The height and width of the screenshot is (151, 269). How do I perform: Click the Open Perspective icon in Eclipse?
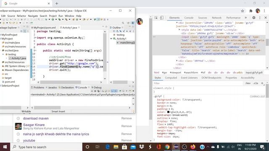128,23
